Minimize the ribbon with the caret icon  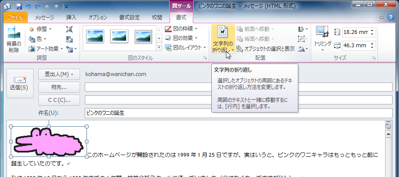tap(381, 18)
